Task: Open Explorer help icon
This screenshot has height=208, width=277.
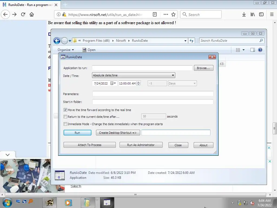Action: pos(260,50)
